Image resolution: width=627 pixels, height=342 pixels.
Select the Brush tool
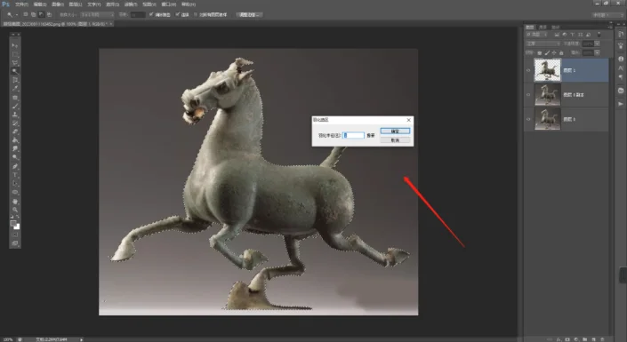click(15, 106)
